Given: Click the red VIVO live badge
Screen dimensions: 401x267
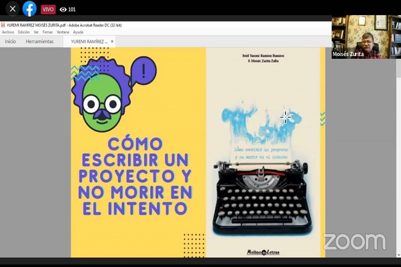Looking at the screenshot, I should point(48,9).
